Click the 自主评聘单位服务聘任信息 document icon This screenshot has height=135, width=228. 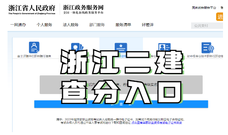pyautogui.click(x=34, y=47)
